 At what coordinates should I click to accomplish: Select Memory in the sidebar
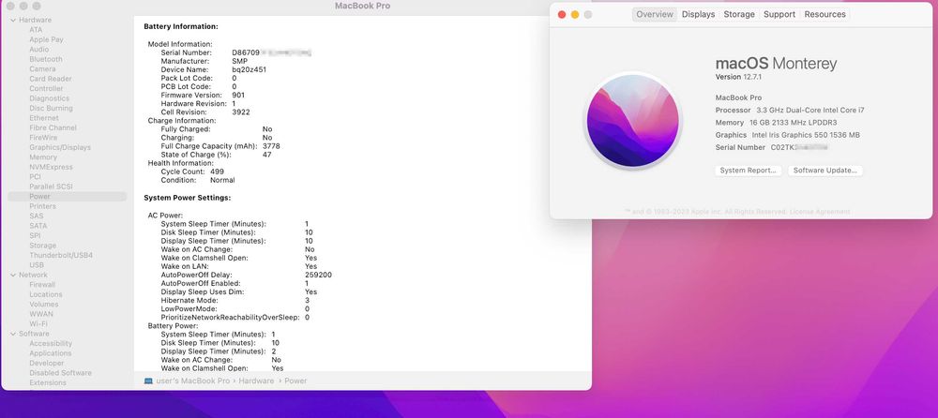pos(43,157)
